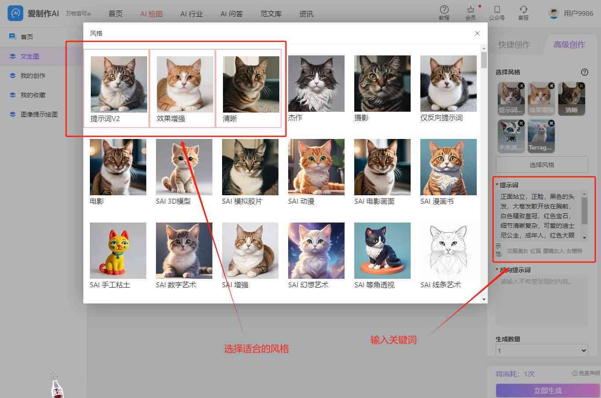601x398 pixels.
Task: Click the 选择风格 button
Action: (x=542, y=164)
